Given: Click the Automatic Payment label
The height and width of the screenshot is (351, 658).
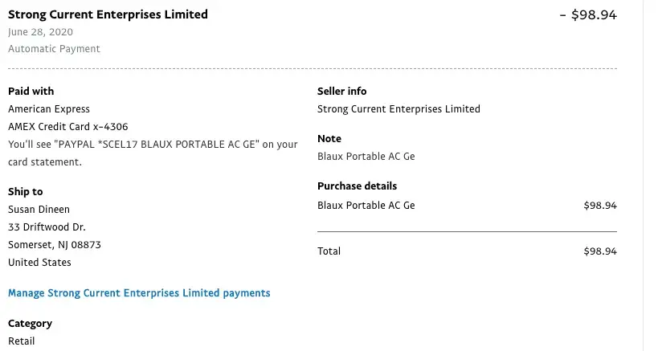Looking at the screenshot, I should pos(54,49).
